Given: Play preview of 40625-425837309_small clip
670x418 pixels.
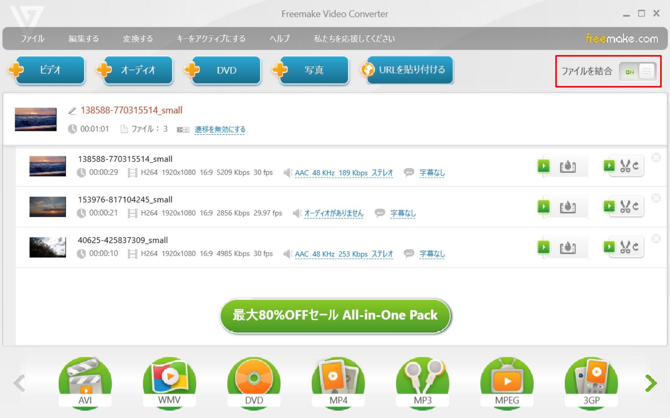Looking at the screenshot, I should pos(544,247).
